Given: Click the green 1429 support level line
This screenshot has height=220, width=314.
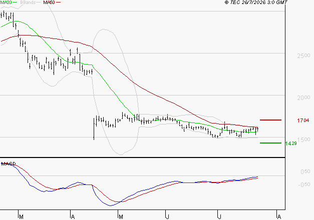Looking at the screenshot, I should (x=270, y=143).
